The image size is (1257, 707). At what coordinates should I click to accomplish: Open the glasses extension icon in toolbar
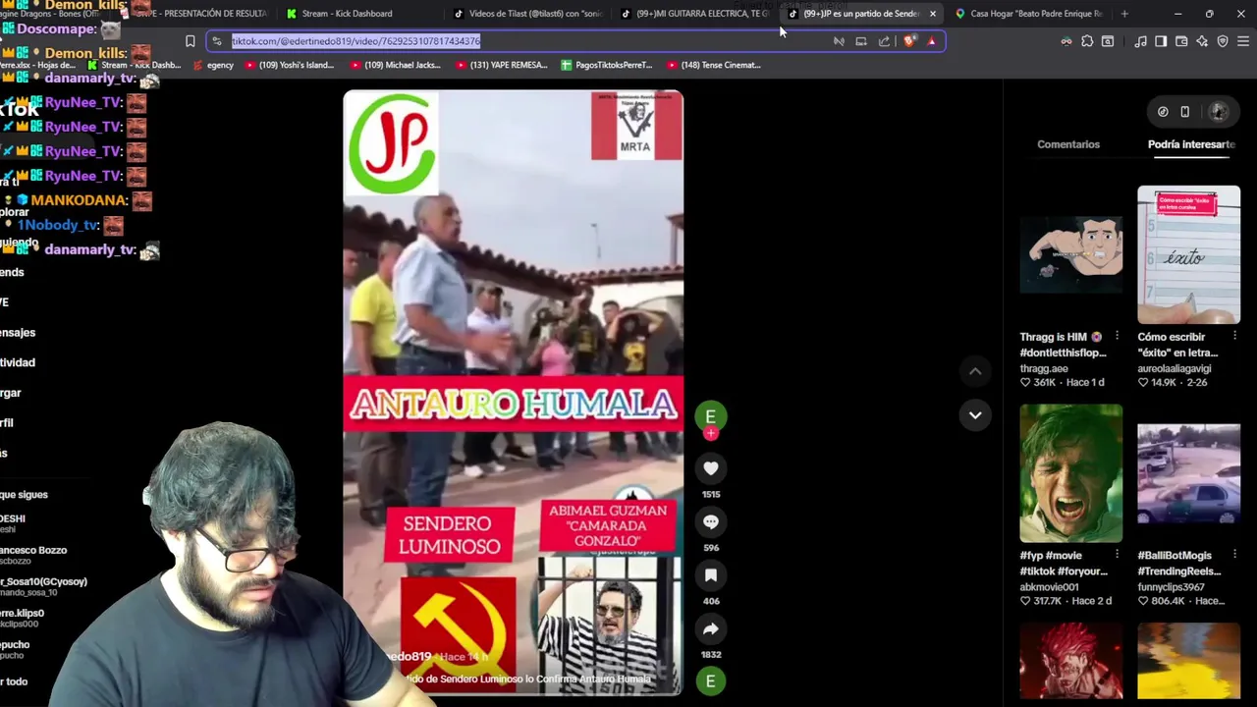coord(1066,41)
